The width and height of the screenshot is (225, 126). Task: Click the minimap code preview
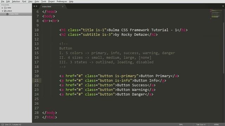tap(216, 14)
